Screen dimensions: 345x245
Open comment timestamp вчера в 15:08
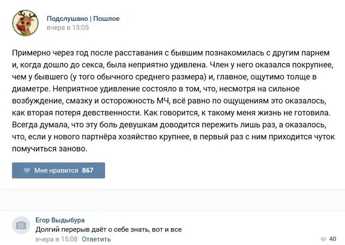click(x=56, y=239)
